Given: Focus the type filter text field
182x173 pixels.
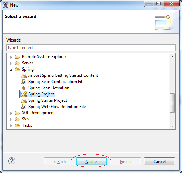Looking at the screenshot, I should pos(91,48).
